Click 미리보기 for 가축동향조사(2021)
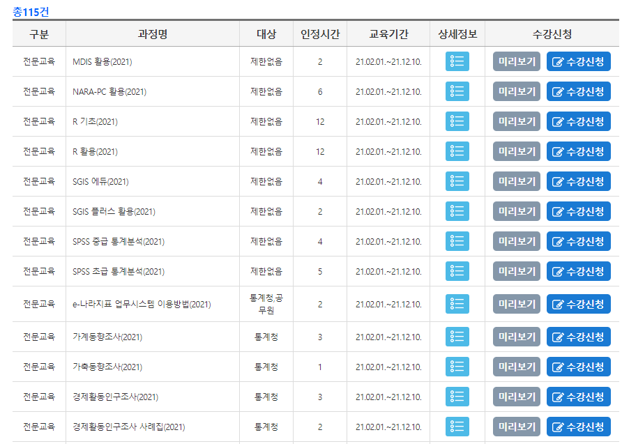 tap(517, 367)
